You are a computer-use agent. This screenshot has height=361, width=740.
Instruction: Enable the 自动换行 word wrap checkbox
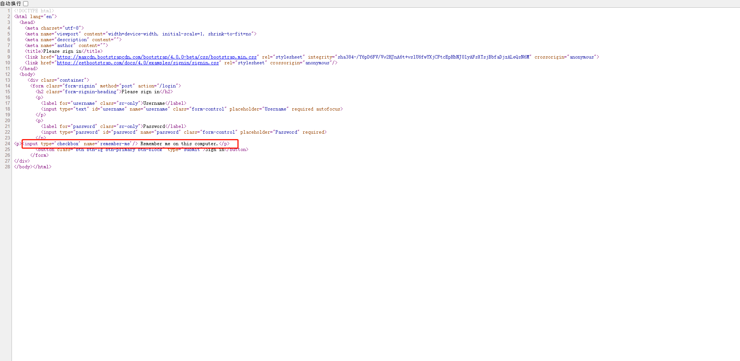tap(25, 3)
